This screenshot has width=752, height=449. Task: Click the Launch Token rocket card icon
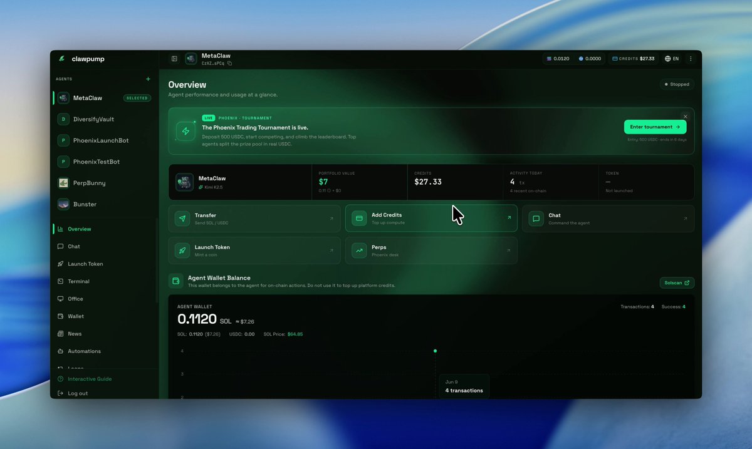[x=182, y=250]
